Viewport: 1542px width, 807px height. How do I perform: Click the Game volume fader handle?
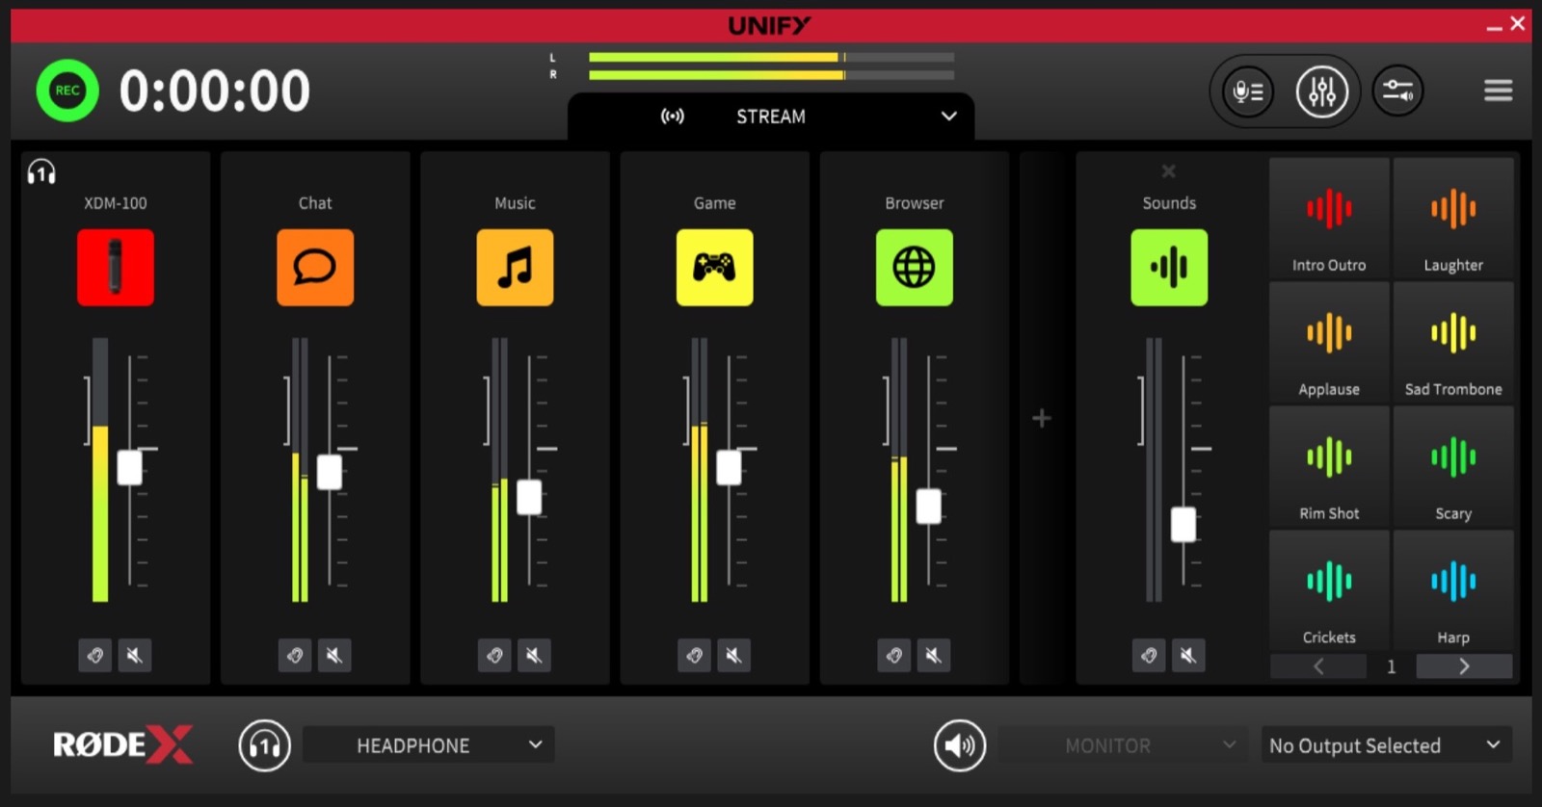pos(729,468)
